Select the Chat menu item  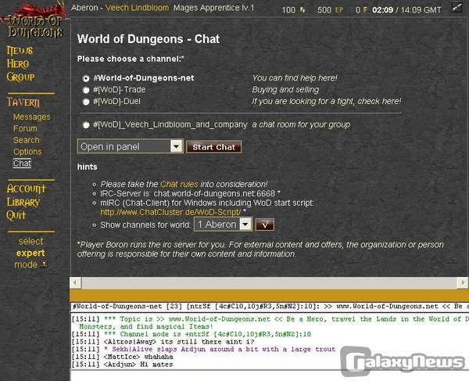click(x=22, y=164)
